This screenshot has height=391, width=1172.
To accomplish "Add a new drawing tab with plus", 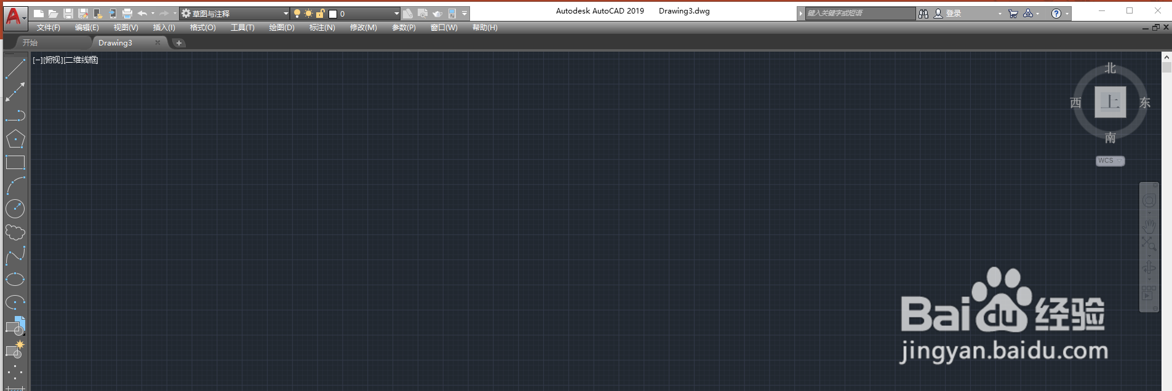I will click(179, 43).
